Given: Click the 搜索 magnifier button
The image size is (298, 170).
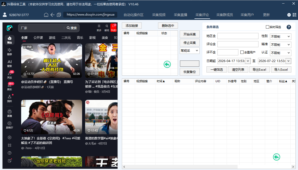Looking at the screenshot, I should point(72,28).
